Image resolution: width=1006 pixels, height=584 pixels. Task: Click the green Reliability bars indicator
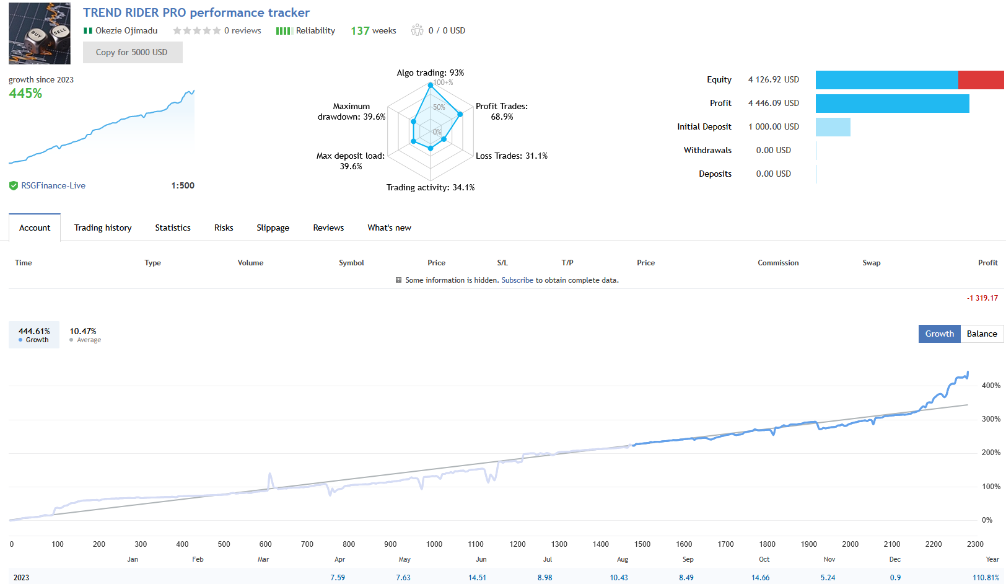(x=283, y=30)
